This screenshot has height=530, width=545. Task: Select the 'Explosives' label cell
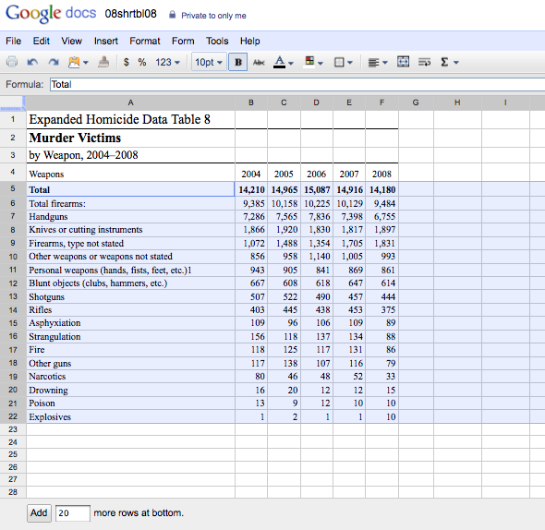coord(130,416)
